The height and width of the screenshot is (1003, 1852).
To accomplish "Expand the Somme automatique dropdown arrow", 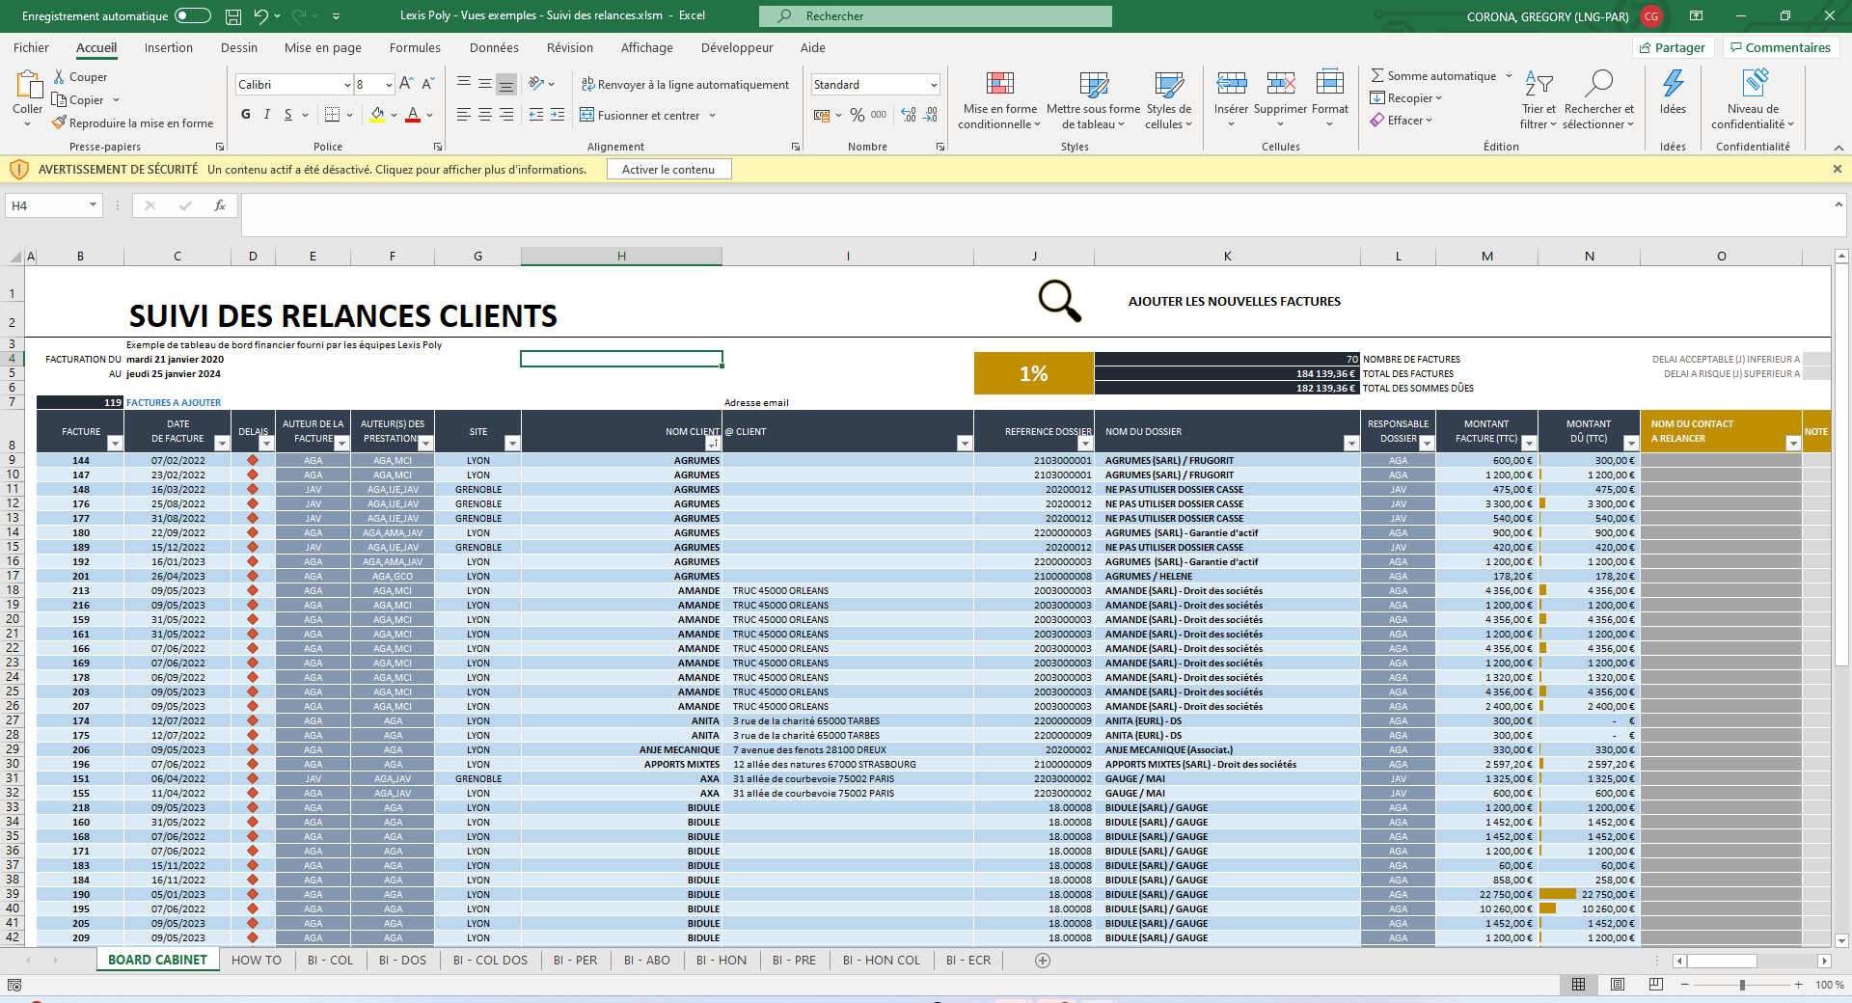I will (1510, 75).
